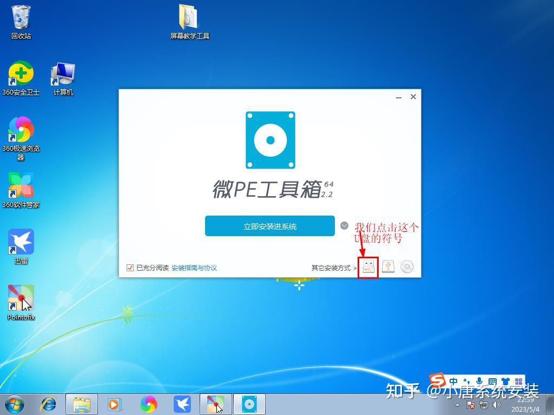Click the Sogou voice input microphone

479,381
